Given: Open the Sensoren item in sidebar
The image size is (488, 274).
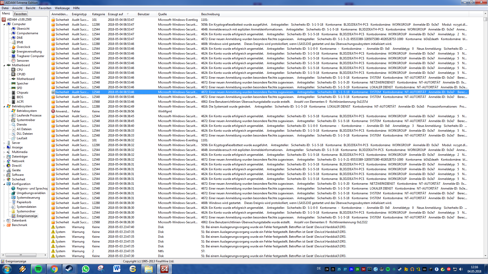Looking at the screenshot, I should 23,61.
